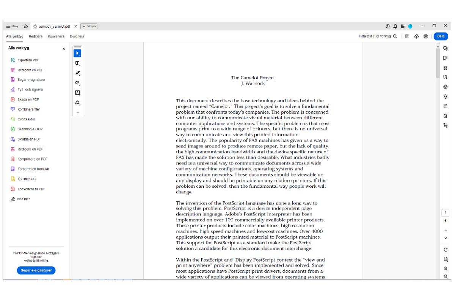Click the author line J. Warnock
Viewport: 455px width, 301px height.
click(253, 84)
